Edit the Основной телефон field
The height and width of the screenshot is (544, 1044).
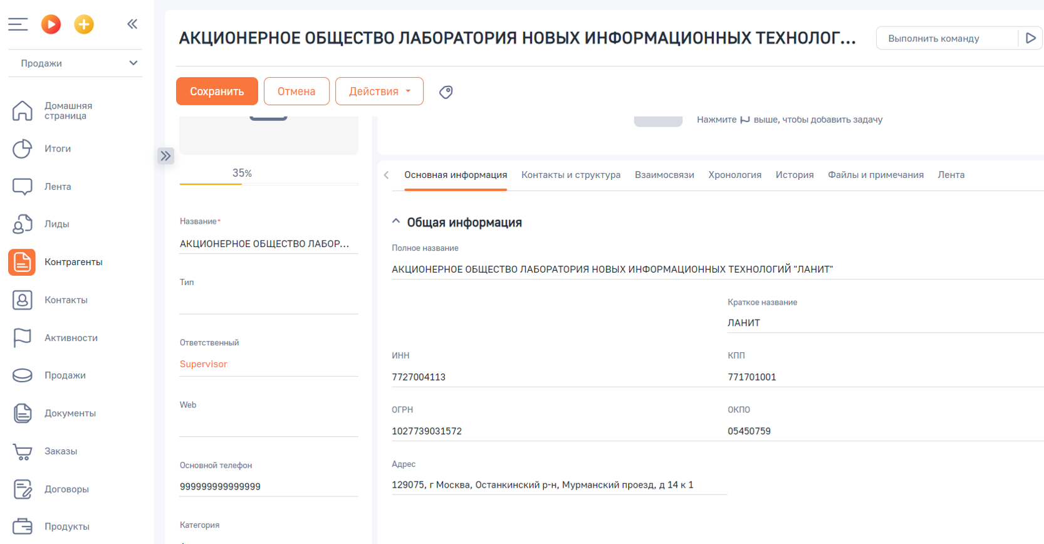pyautogui.click(x=269, y=486)
